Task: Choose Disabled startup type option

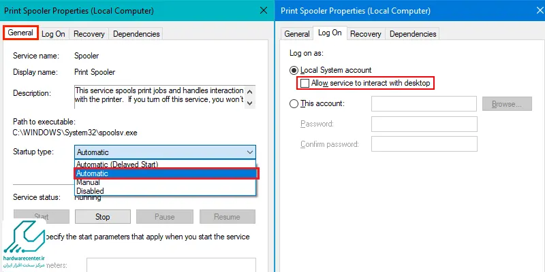Action: tap(165, 191)
